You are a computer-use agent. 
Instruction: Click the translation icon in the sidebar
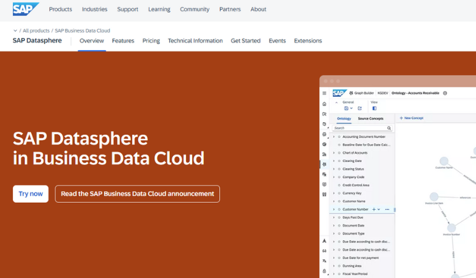(x=324, y=261)
